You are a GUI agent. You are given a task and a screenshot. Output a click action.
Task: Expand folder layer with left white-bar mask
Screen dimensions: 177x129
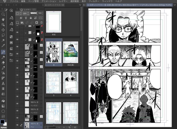26,40
